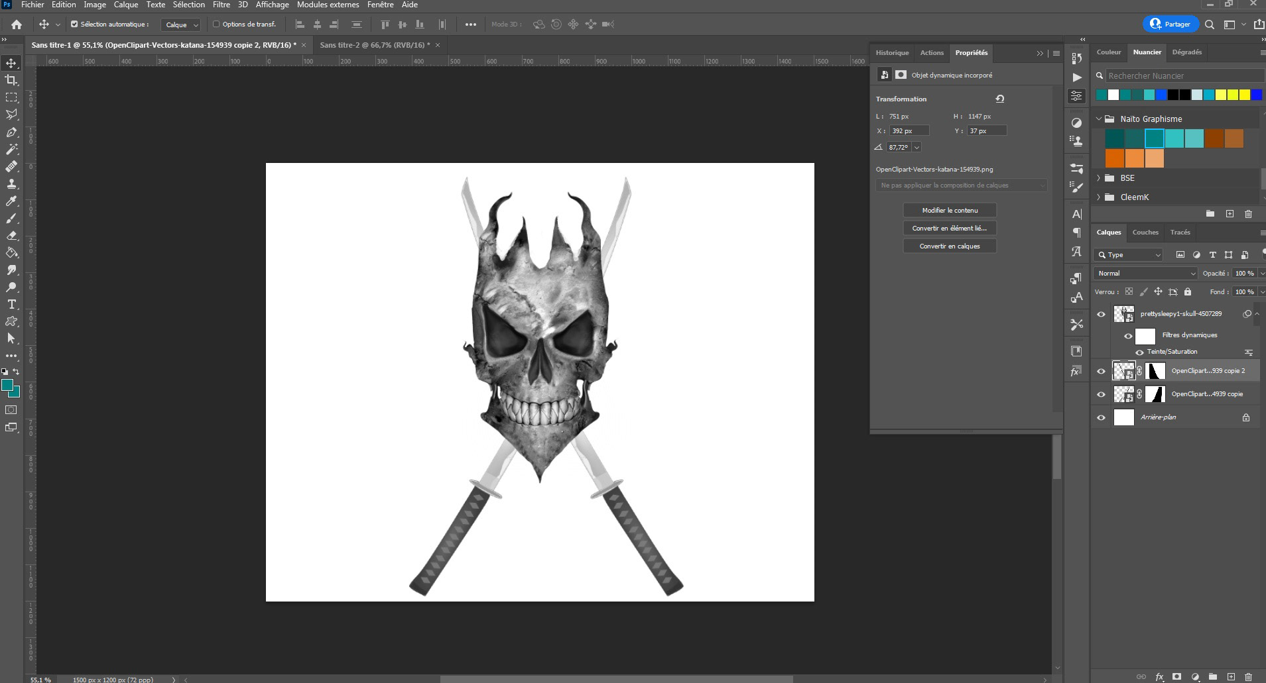1266x683 pixels.
Task: Click the Modifier le contenu button
Action: pyautogui.click(x=950, y=210)
